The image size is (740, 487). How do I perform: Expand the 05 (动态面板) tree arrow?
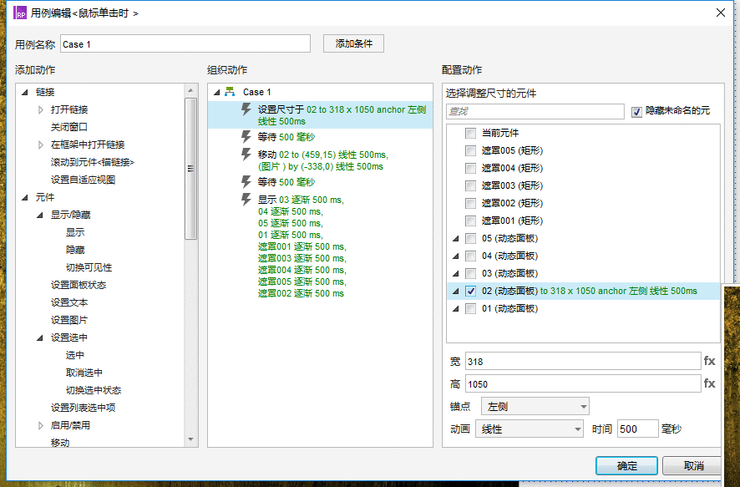point(455,239)
